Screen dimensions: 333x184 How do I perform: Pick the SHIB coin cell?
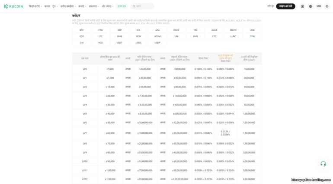tap(119, 36)
